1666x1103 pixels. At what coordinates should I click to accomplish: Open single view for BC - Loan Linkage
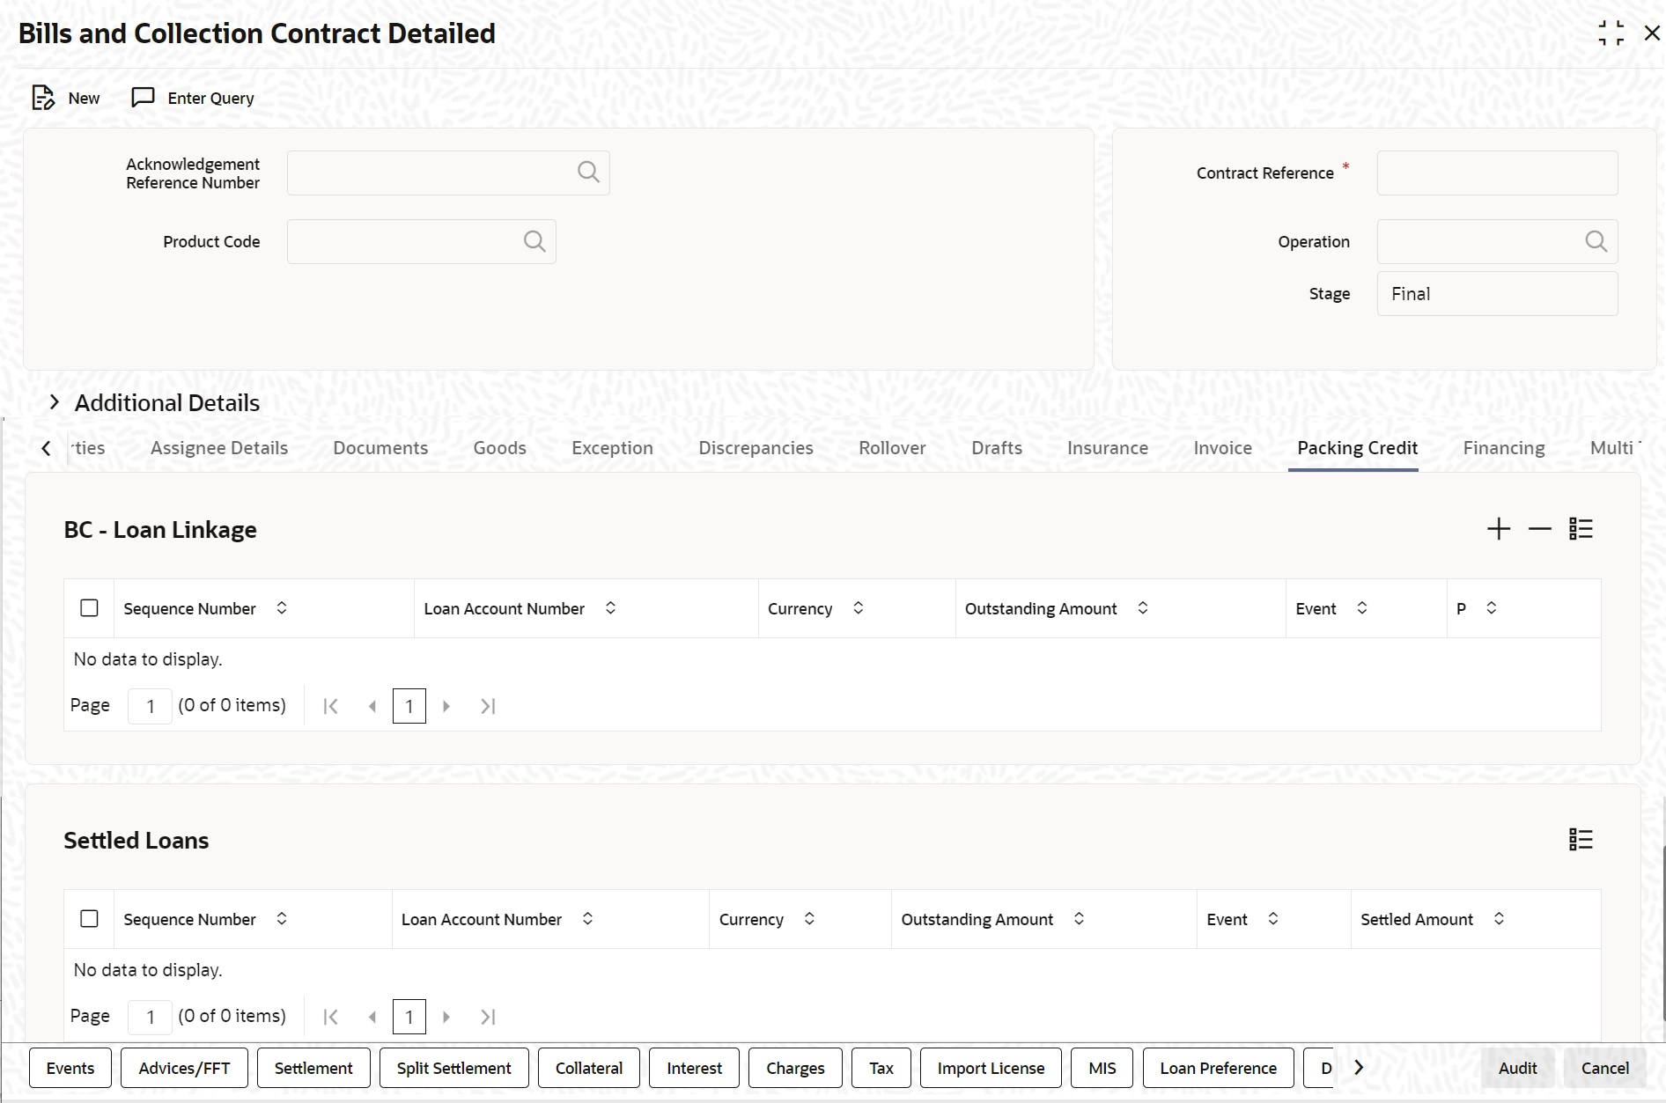click(1581, 529)
